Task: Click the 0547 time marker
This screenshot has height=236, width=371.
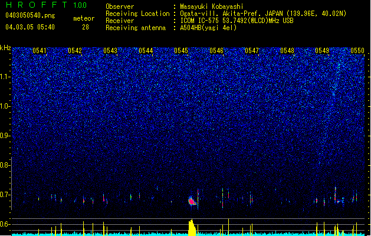Action: point(252,51)
